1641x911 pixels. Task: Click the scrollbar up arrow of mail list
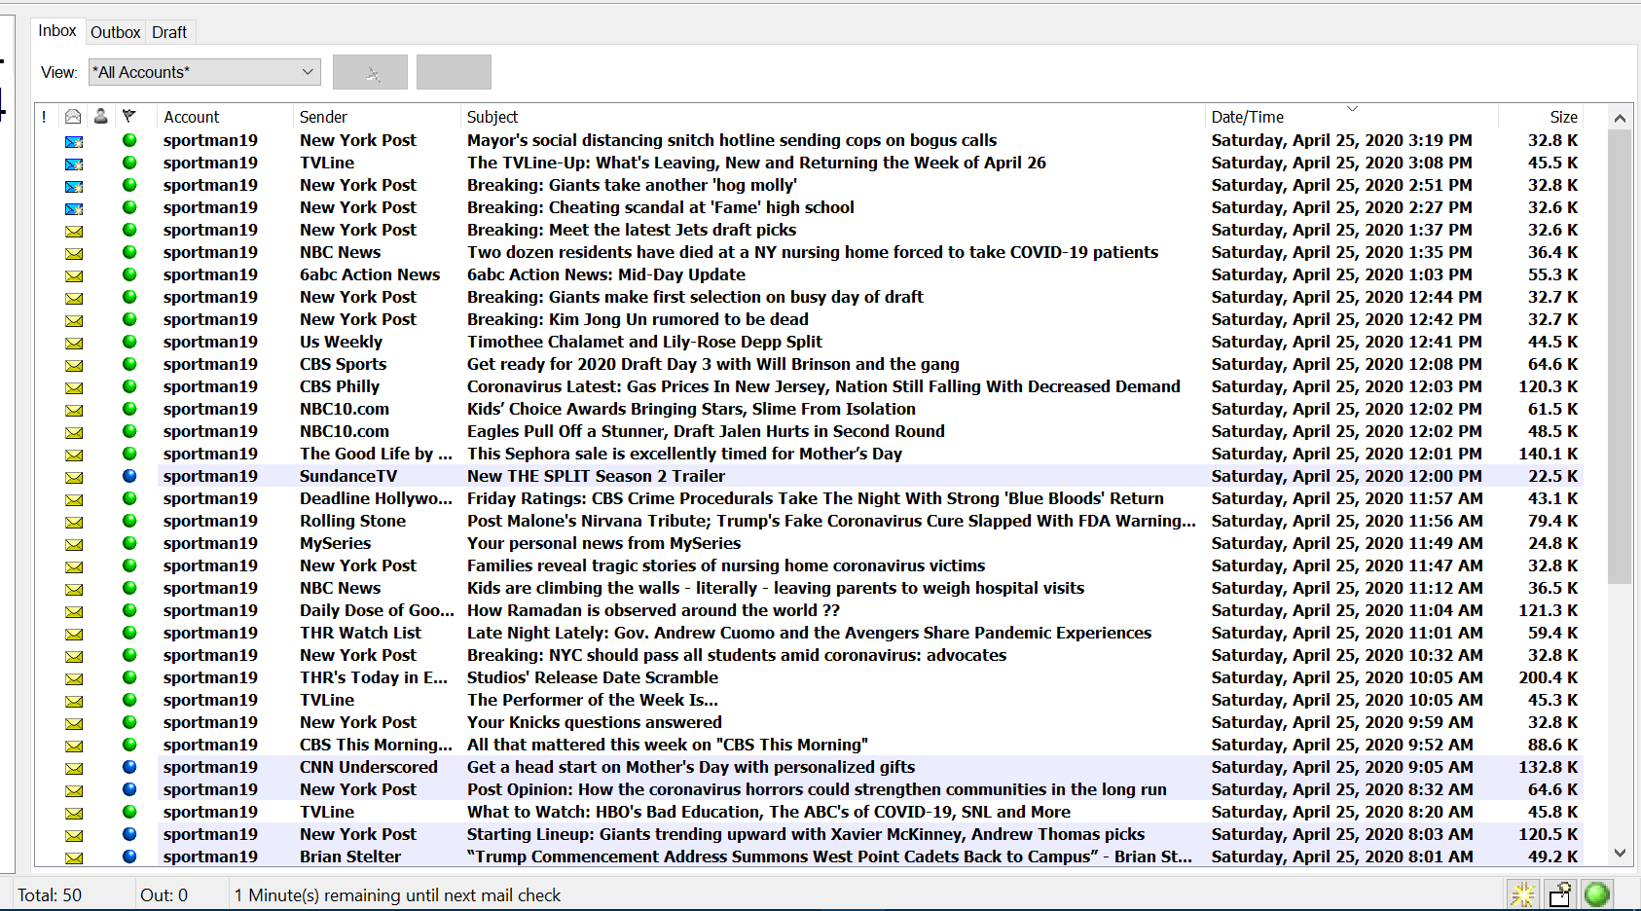(x=1620, y=118)
